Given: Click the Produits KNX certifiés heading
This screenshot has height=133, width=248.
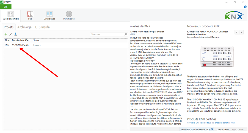Looking at the screenshot, I should pyautogui.click(x=202, y=119).
